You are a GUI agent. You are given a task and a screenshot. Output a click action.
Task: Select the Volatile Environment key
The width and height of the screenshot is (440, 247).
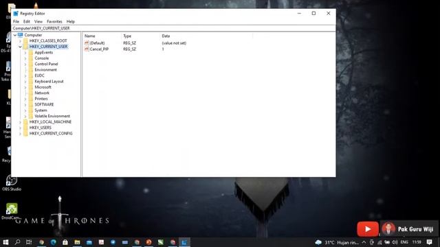[52, 116]
